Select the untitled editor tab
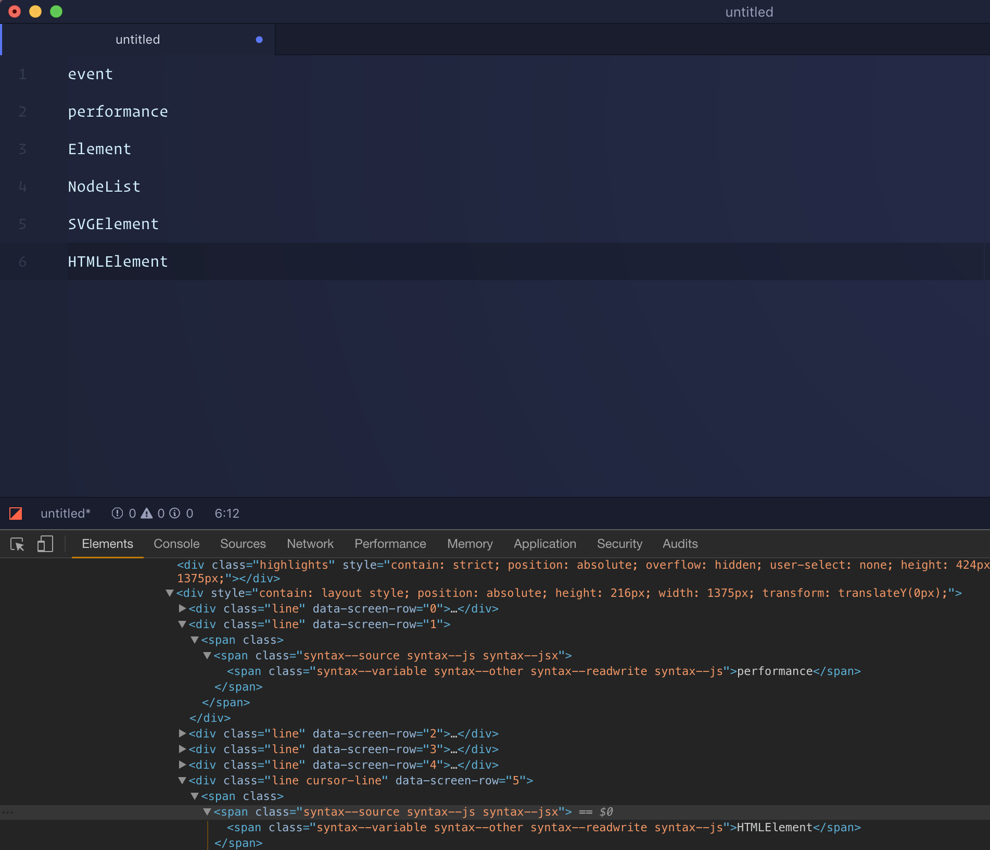Viewport: 990px width, 850px height. (138, 40)
